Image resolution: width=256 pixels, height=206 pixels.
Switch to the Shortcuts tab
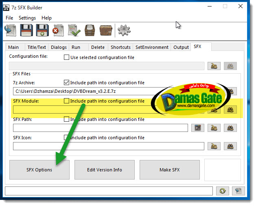[120, 47]
